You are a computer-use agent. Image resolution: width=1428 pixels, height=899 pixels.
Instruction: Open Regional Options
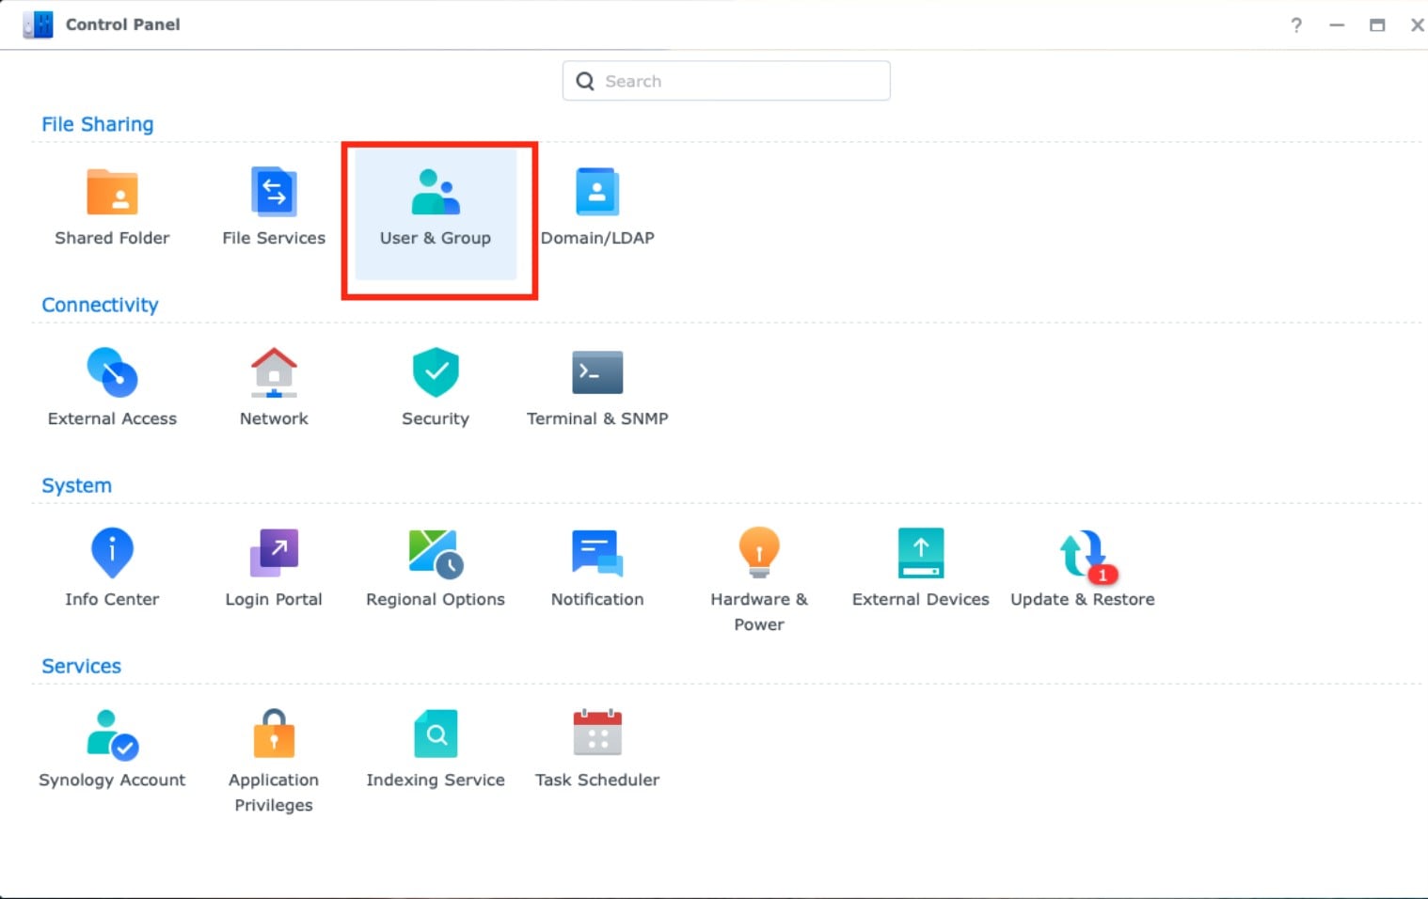tap(436, 554)
